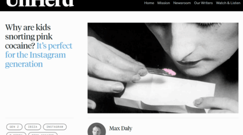
Task: Click Max Daly's author avatar
Action: click(97, 129)
